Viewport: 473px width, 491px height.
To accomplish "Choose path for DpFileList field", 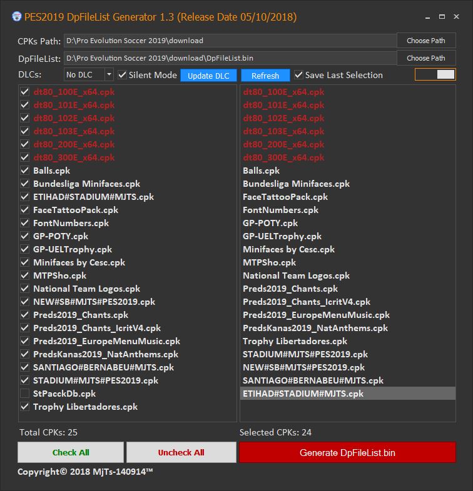I will (426, 58).
